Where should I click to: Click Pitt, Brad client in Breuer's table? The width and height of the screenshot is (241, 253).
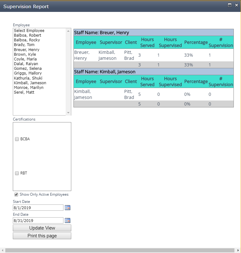pyautogui.click(x=129, y=55)
